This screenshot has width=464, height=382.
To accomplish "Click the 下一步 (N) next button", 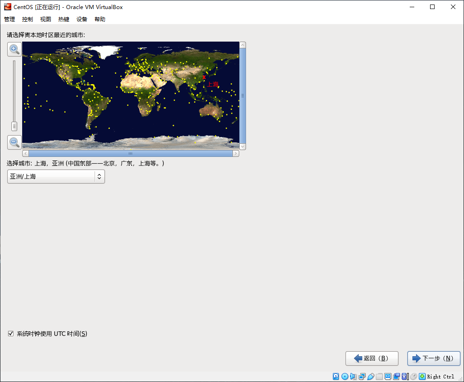I will click(x=434, y=358).
